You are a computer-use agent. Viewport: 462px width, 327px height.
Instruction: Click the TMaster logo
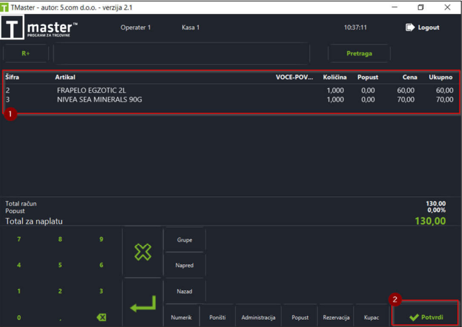point(39,27)
